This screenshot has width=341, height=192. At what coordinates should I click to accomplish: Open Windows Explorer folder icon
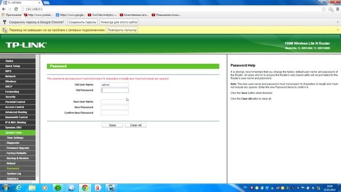(x=32, y=188)
